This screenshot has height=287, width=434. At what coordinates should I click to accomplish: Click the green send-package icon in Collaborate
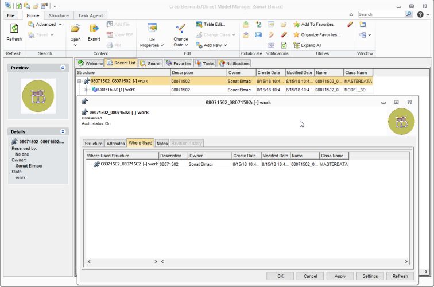pyautogui.click(x=246, y=24)
